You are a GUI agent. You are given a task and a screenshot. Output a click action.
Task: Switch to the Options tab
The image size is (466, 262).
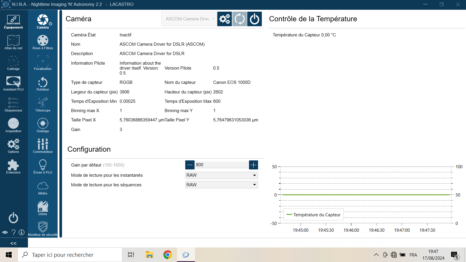click(x=13, y=146)
